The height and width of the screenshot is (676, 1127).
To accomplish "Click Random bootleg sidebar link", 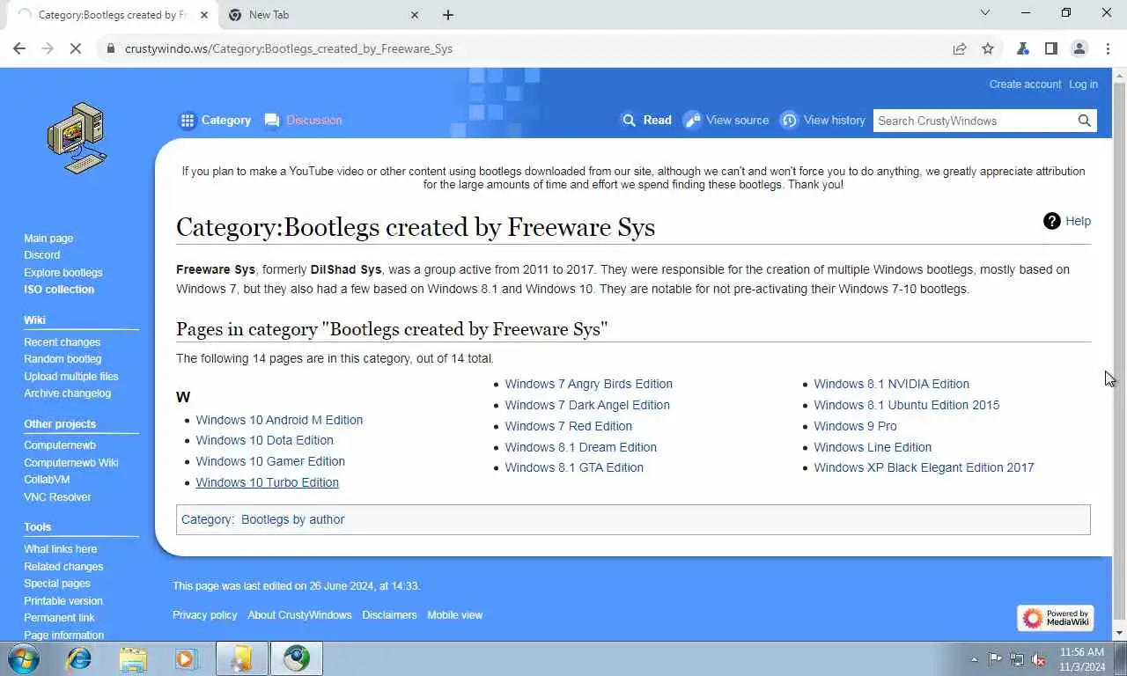I will coord(63,359).
